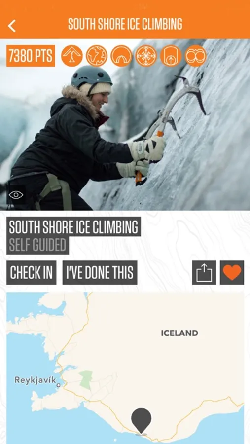Open the ice climber photo
250x444 pixels.
tap(125, 125)
